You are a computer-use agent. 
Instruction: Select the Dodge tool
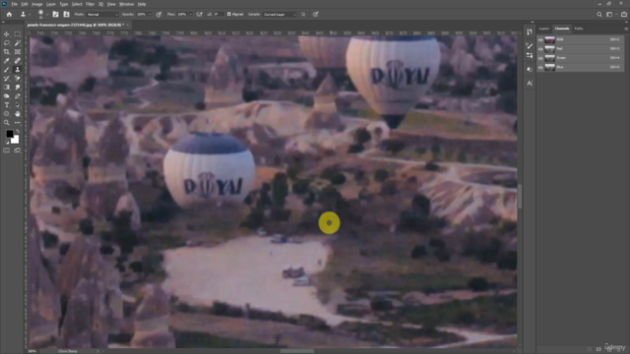pyautogui.click(x=7, y=96)
